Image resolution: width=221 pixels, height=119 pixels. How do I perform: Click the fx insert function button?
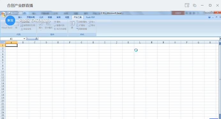click(x=36, y=38)
